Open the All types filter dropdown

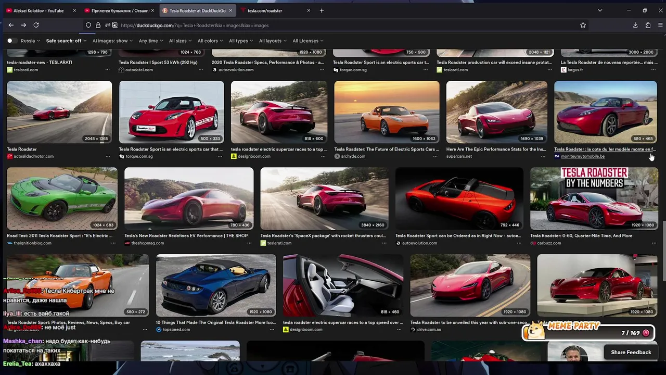241,41
